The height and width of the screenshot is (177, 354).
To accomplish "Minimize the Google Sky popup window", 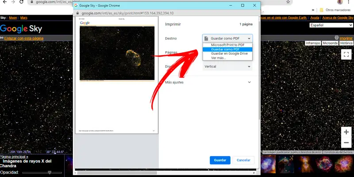I will tap(231, 5).
